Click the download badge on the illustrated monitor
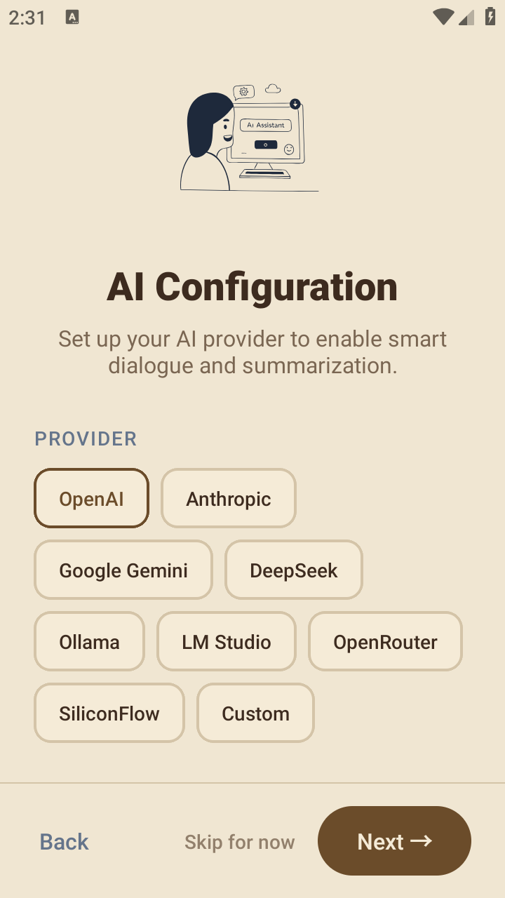The image size is (505, 898). click(x=295, y=104)
